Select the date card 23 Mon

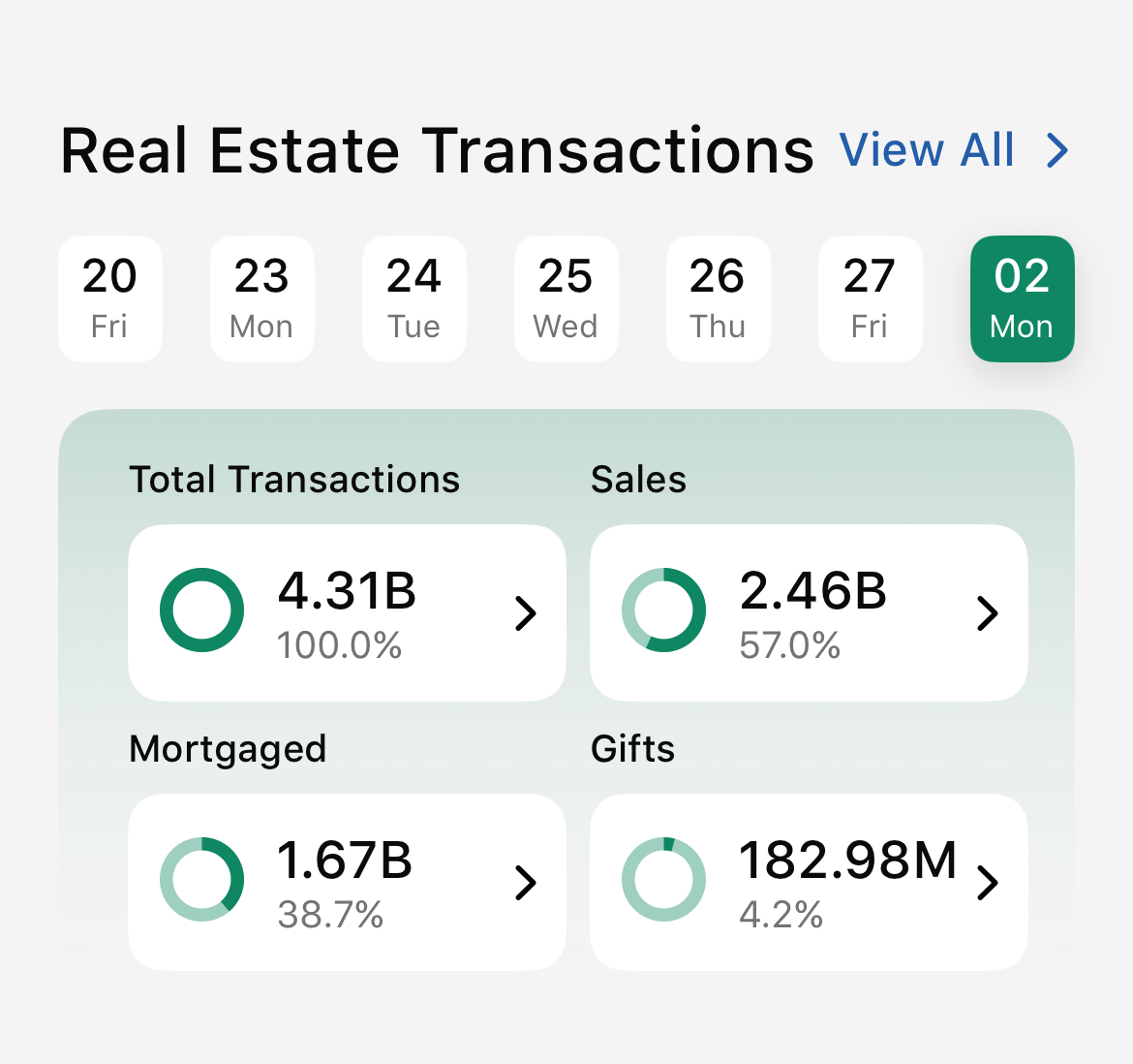click(x=261, y=298)
